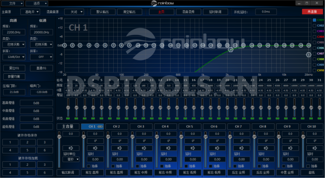
Task: Switch to the 混音混频 tab
Action: (187, 12)
